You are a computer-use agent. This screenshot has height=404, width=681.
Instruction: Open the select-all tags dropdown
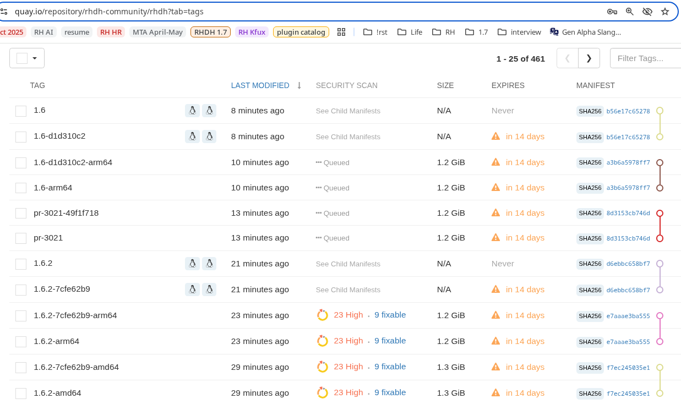[27, 58]
